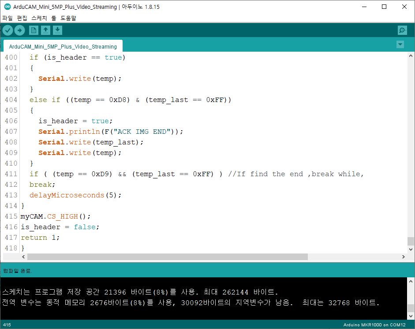This screenshot has width=415, height=329.
Task: Click the Arduino app icon in title bar
Action: pos(7,7)
